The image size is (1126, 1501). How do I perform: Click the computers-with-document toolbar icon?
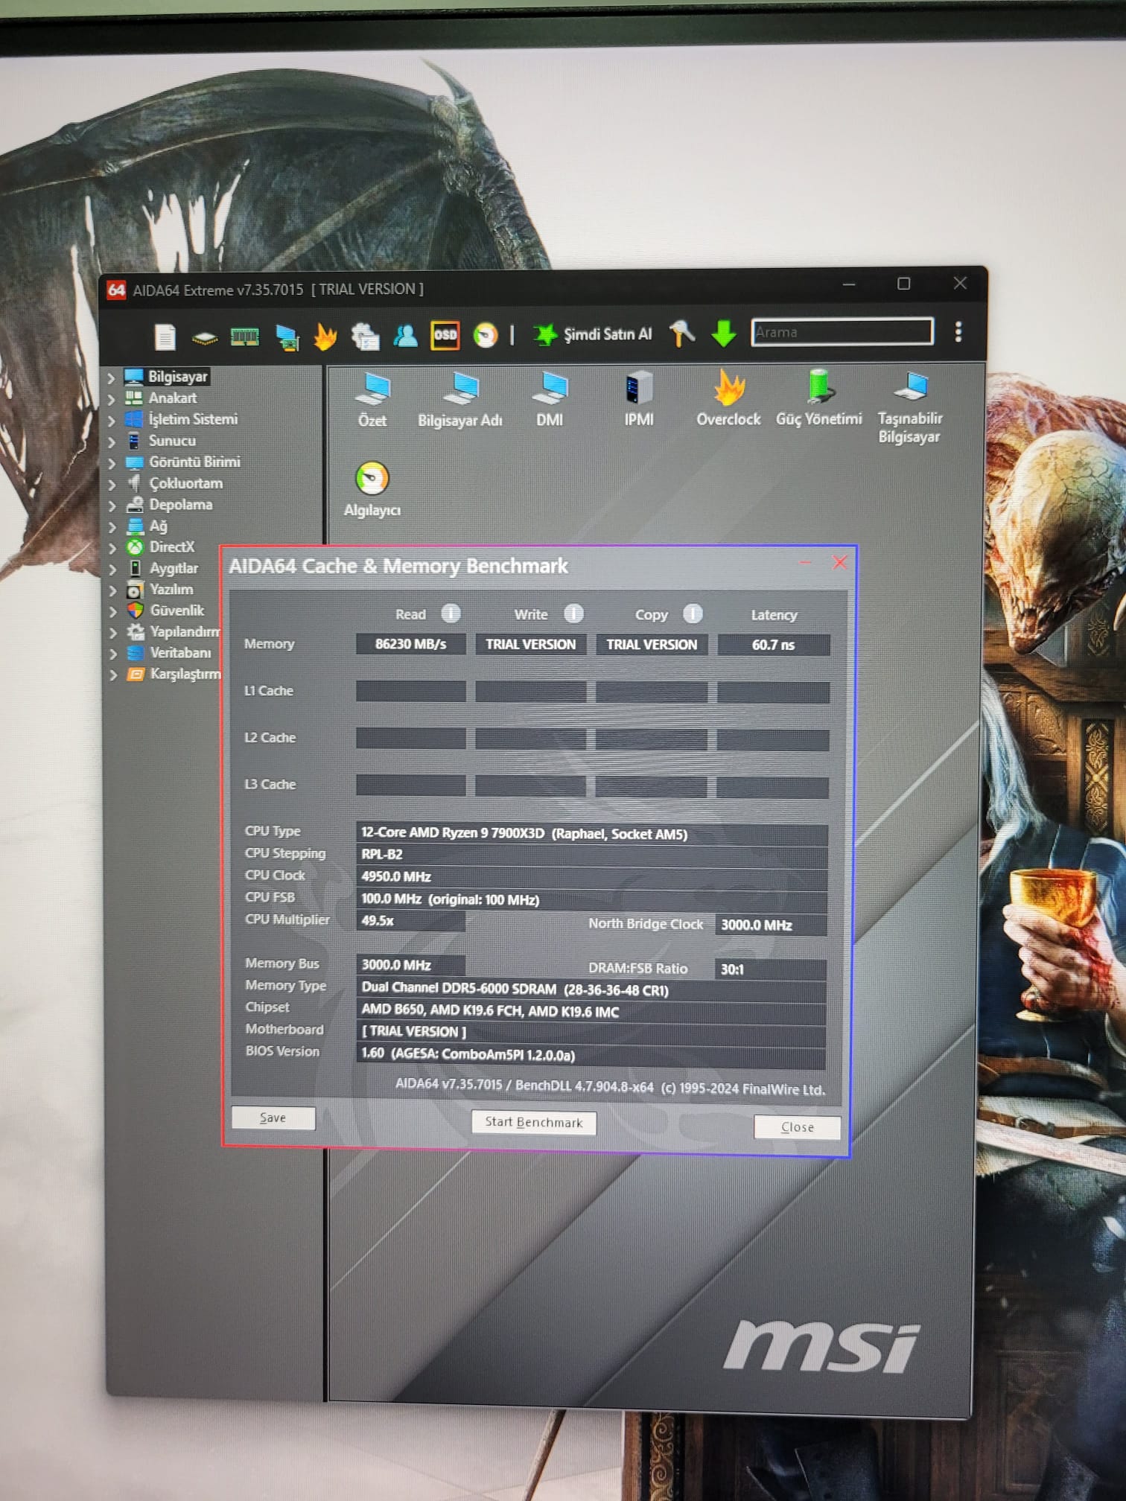(365, 337)
